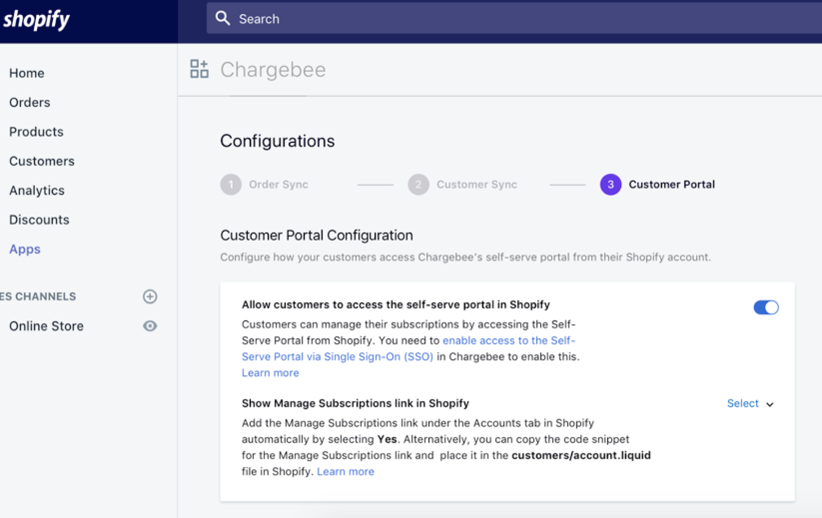822x518 pixels.
Task: Toggle self-serve portal access switch
Action: pyautogui.click(x=765, y=308)
